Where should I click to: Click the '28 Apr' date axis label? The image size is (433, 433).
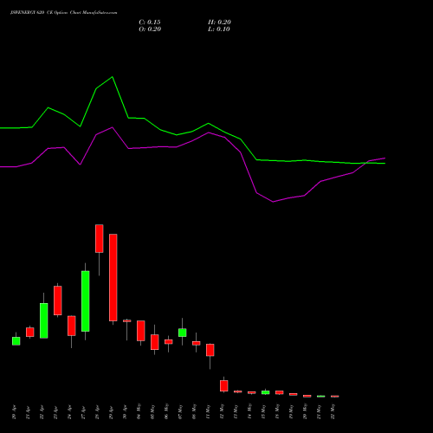[98, 413]
